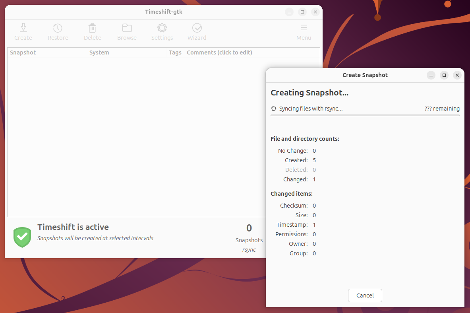Click 'Snapshots will be created at selected intervals'
Viewport: 470px width, 313px height.
pyautogui.click(x=95, y=238)
